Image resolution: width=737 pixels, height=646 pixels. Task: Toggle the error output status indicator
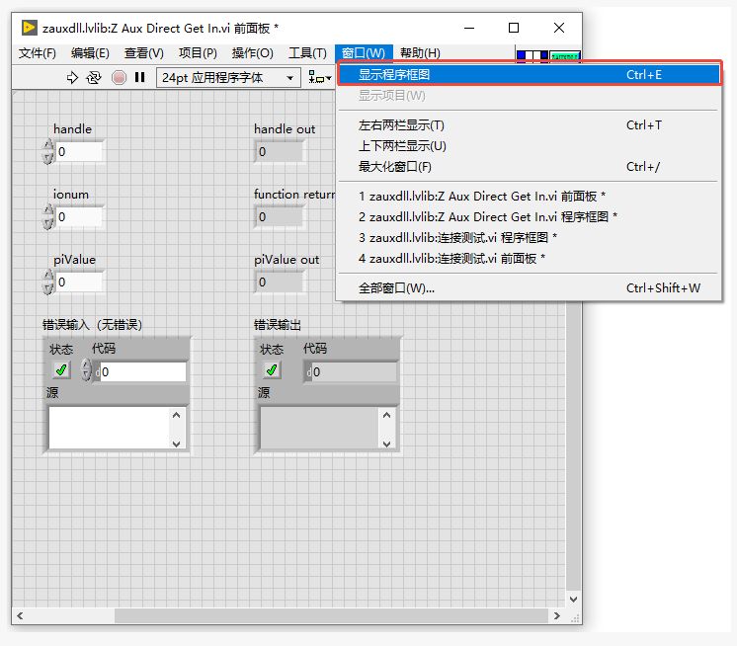pos(272,370)
